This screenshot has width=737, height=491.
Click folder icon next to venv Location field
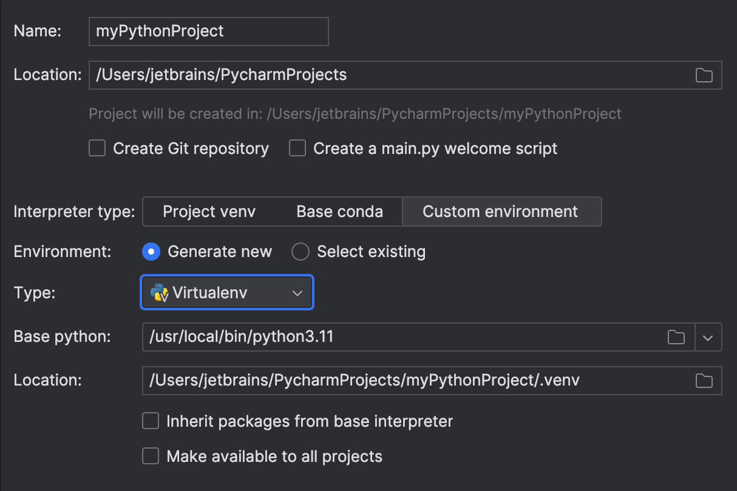pyautogui.click(x=704, y=381)
